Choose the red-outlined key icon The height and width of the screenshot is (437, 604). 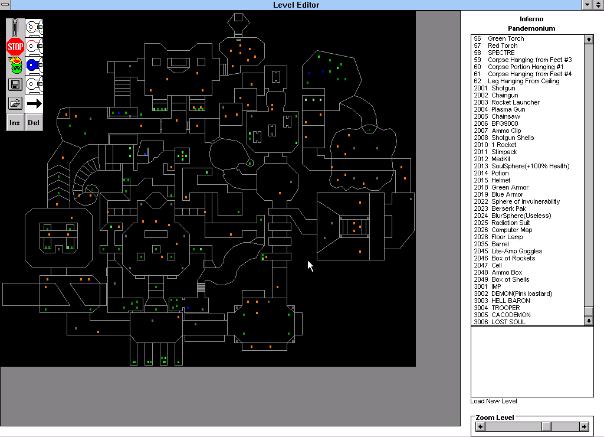[34, 47]
